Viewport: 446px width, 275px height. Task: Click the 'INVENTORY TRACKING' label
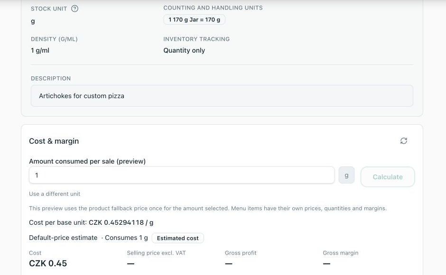196,39
